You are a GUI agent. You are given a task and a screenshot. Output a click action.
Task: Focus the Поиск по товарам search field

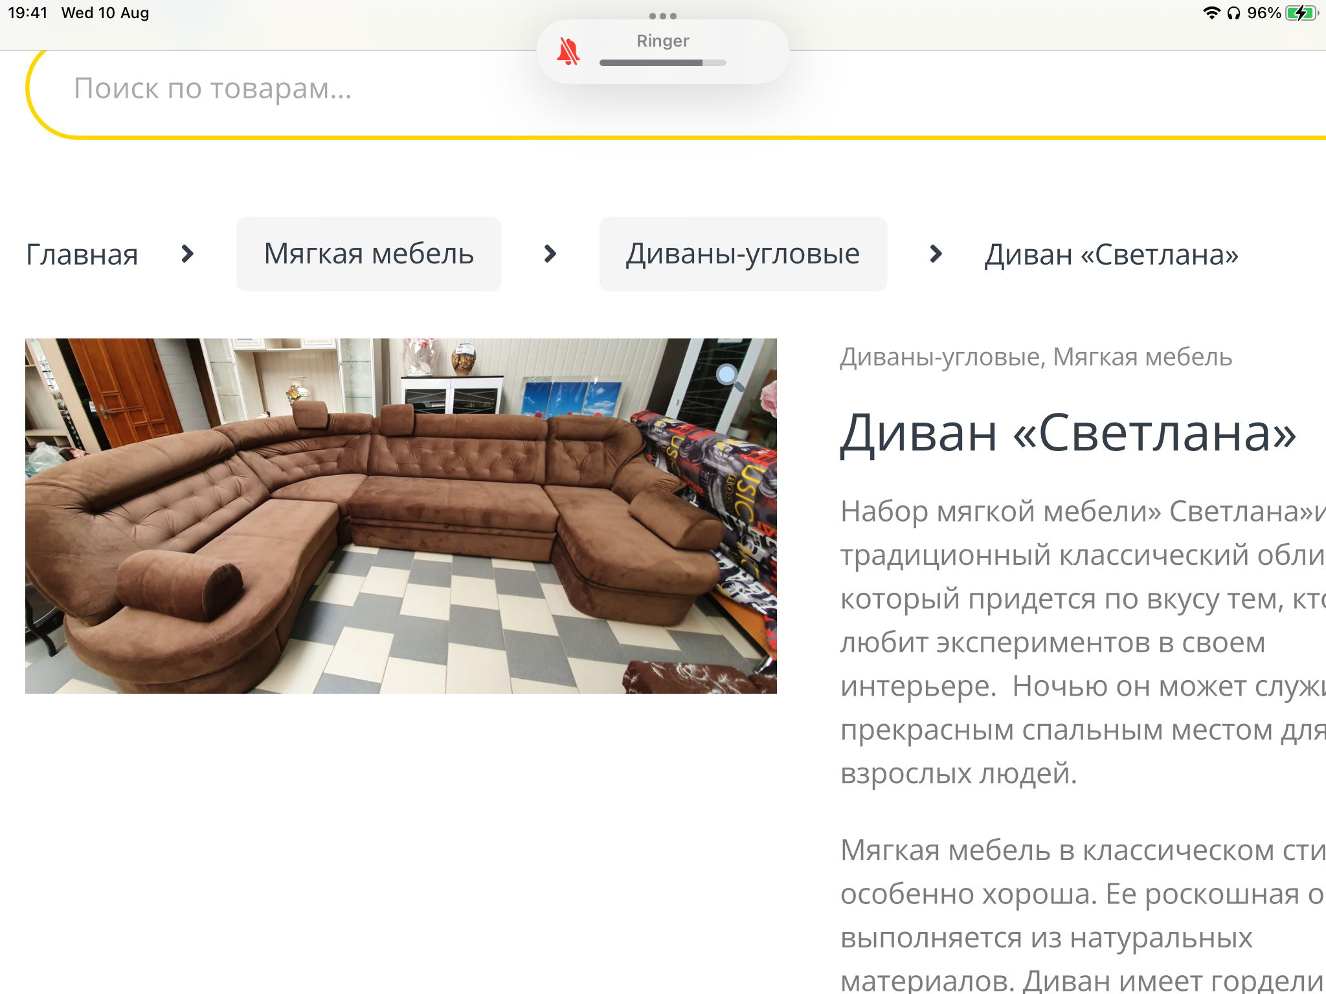click(676, 89)
